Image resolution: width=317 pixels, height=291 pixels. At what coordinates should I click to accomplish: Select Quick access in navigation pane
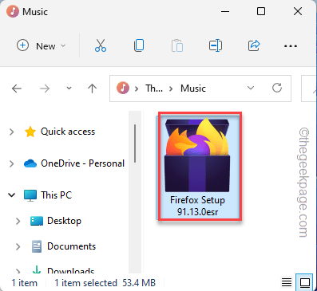pos(68,132)
